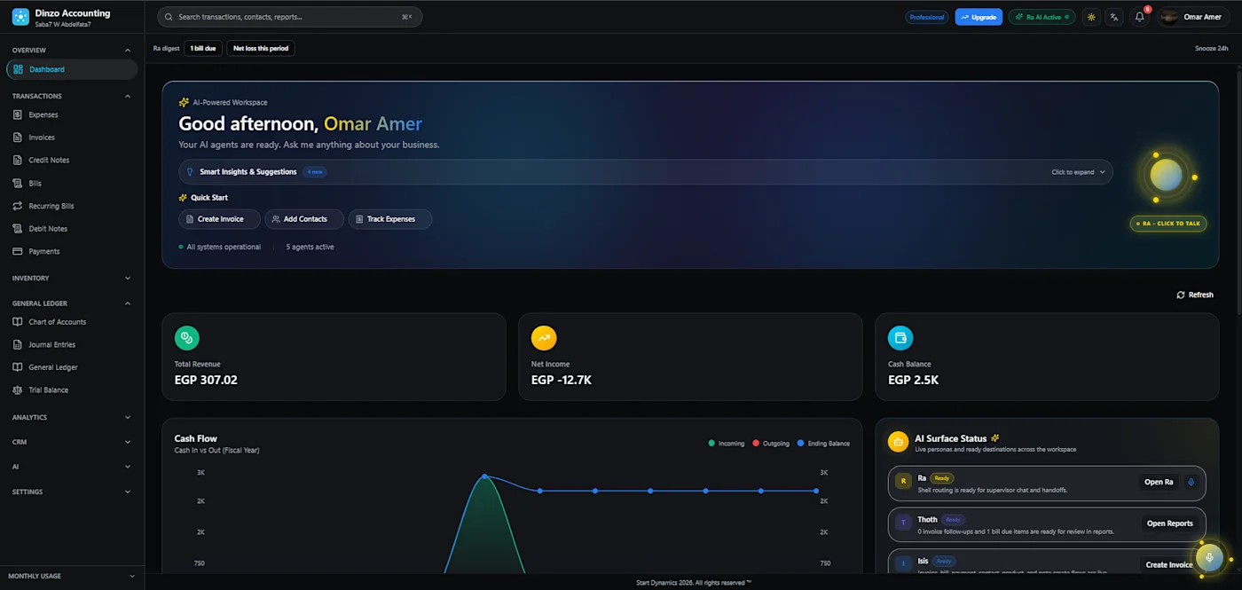This screenshot has height=590, width=1242.
Task: Click the General Ledger item book icon
Action: click(x=18, y=367)
